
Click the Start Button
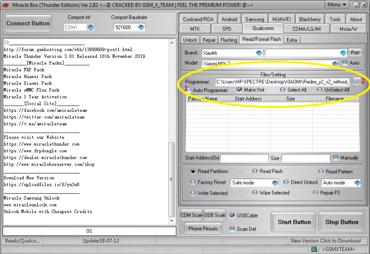294,222
